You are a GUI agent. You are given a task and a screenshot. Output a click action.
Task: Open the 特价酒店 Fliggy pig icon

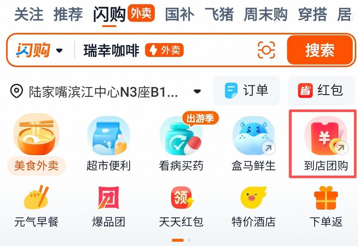click(254, 198)
